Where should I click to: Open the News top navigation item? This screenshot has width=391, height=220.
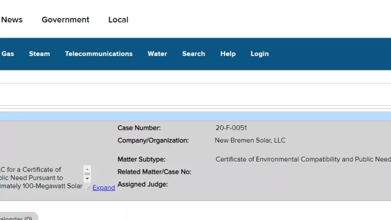tap(12, 20)
